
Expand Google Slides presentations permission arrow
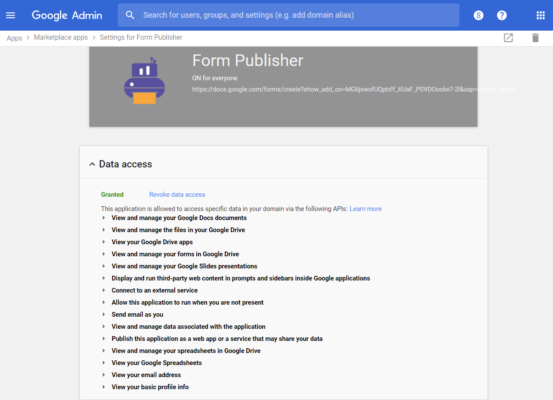pos(104,266)
